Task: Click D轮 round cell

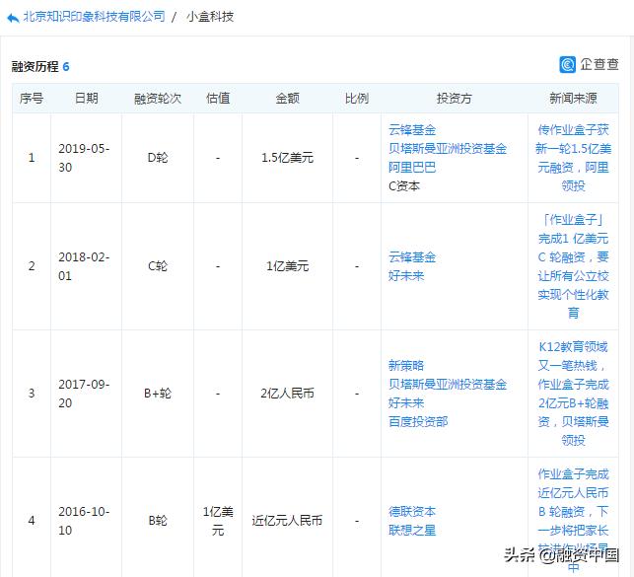Action: (x=158, y=158)
